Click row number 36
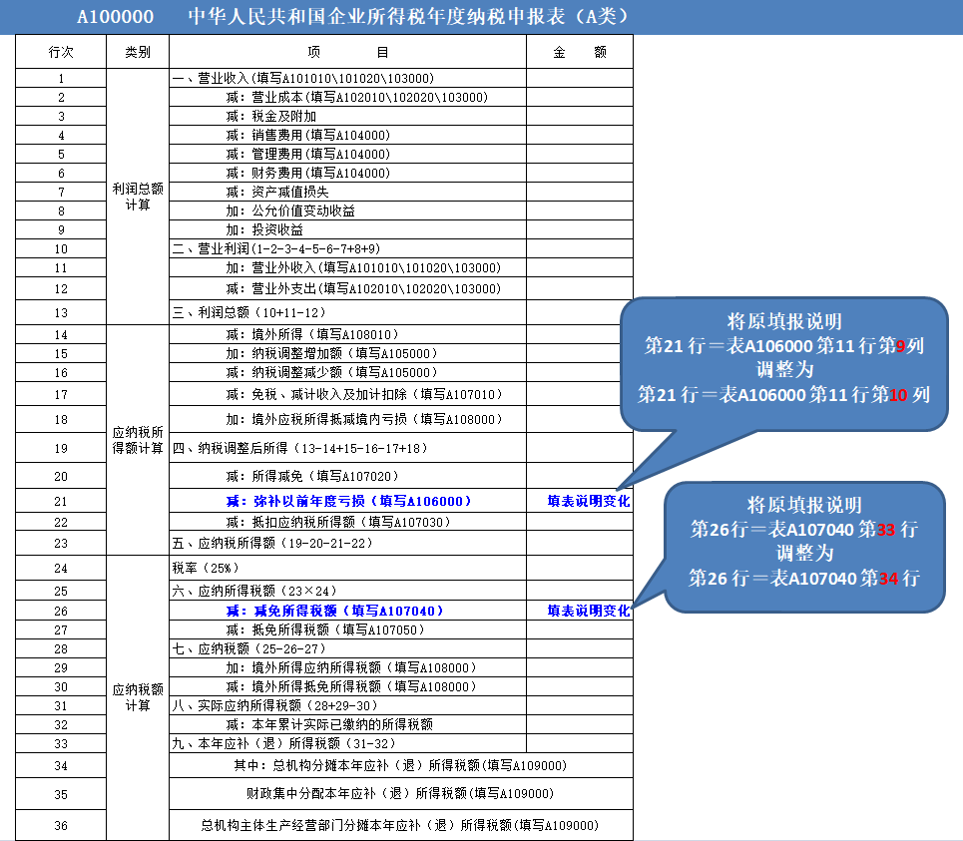 click(61, 825)
